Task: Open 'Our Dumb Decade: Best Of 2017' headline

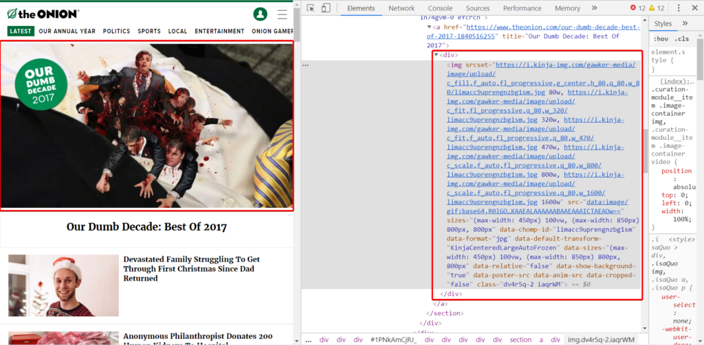Action: 146,227
